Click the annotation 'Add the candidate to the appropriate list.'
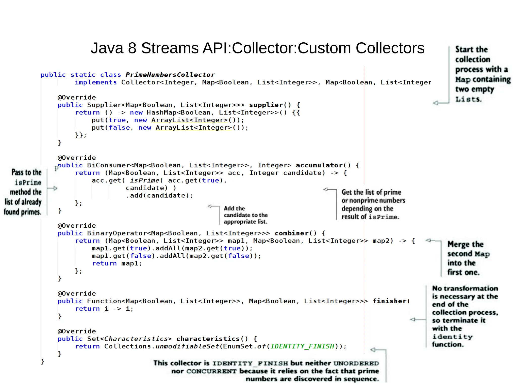This screenshot has width=516, height=387. click(x=246, y=215)
